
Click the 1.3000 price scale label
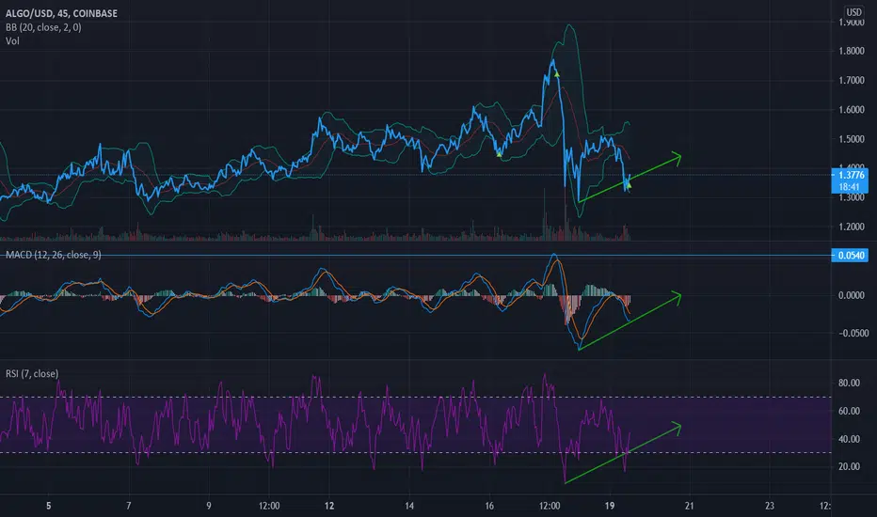click(851, 197)
